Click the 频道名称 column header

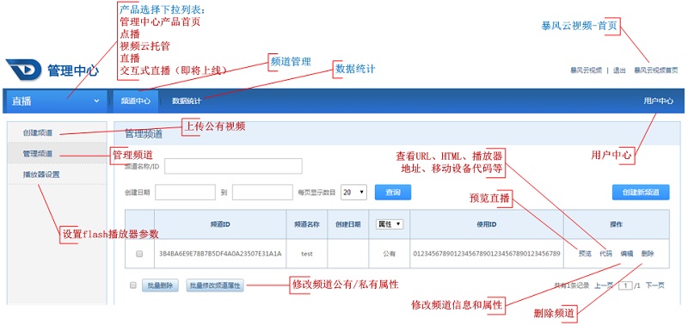pyautogui.click(x=307, y=224)
